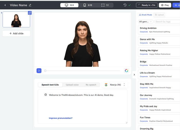The height and width of the screenshot is (130, 180).
Task: Select the 16:9 aspect ratio
Action: 69,5
